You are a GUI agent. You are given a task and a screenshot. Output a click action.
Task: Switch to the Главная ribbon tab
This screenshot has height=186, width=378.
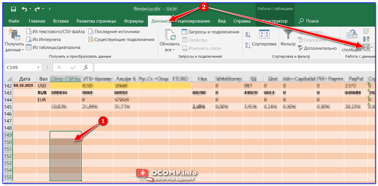tap(37, 21)
